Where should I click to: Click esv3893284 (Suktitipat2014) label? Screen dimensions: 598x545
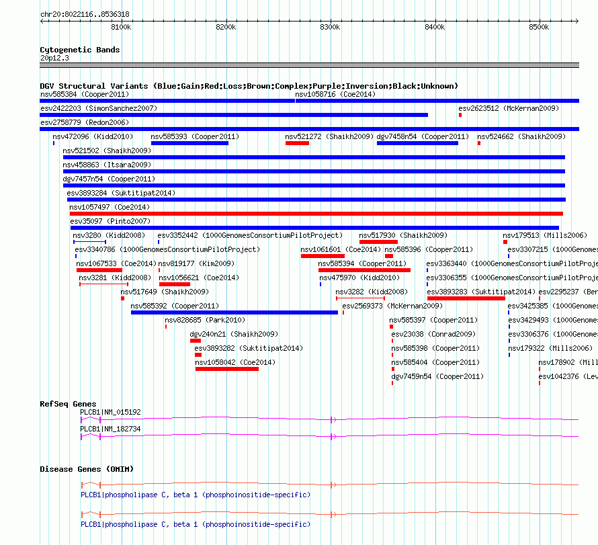tap(121, 193)
